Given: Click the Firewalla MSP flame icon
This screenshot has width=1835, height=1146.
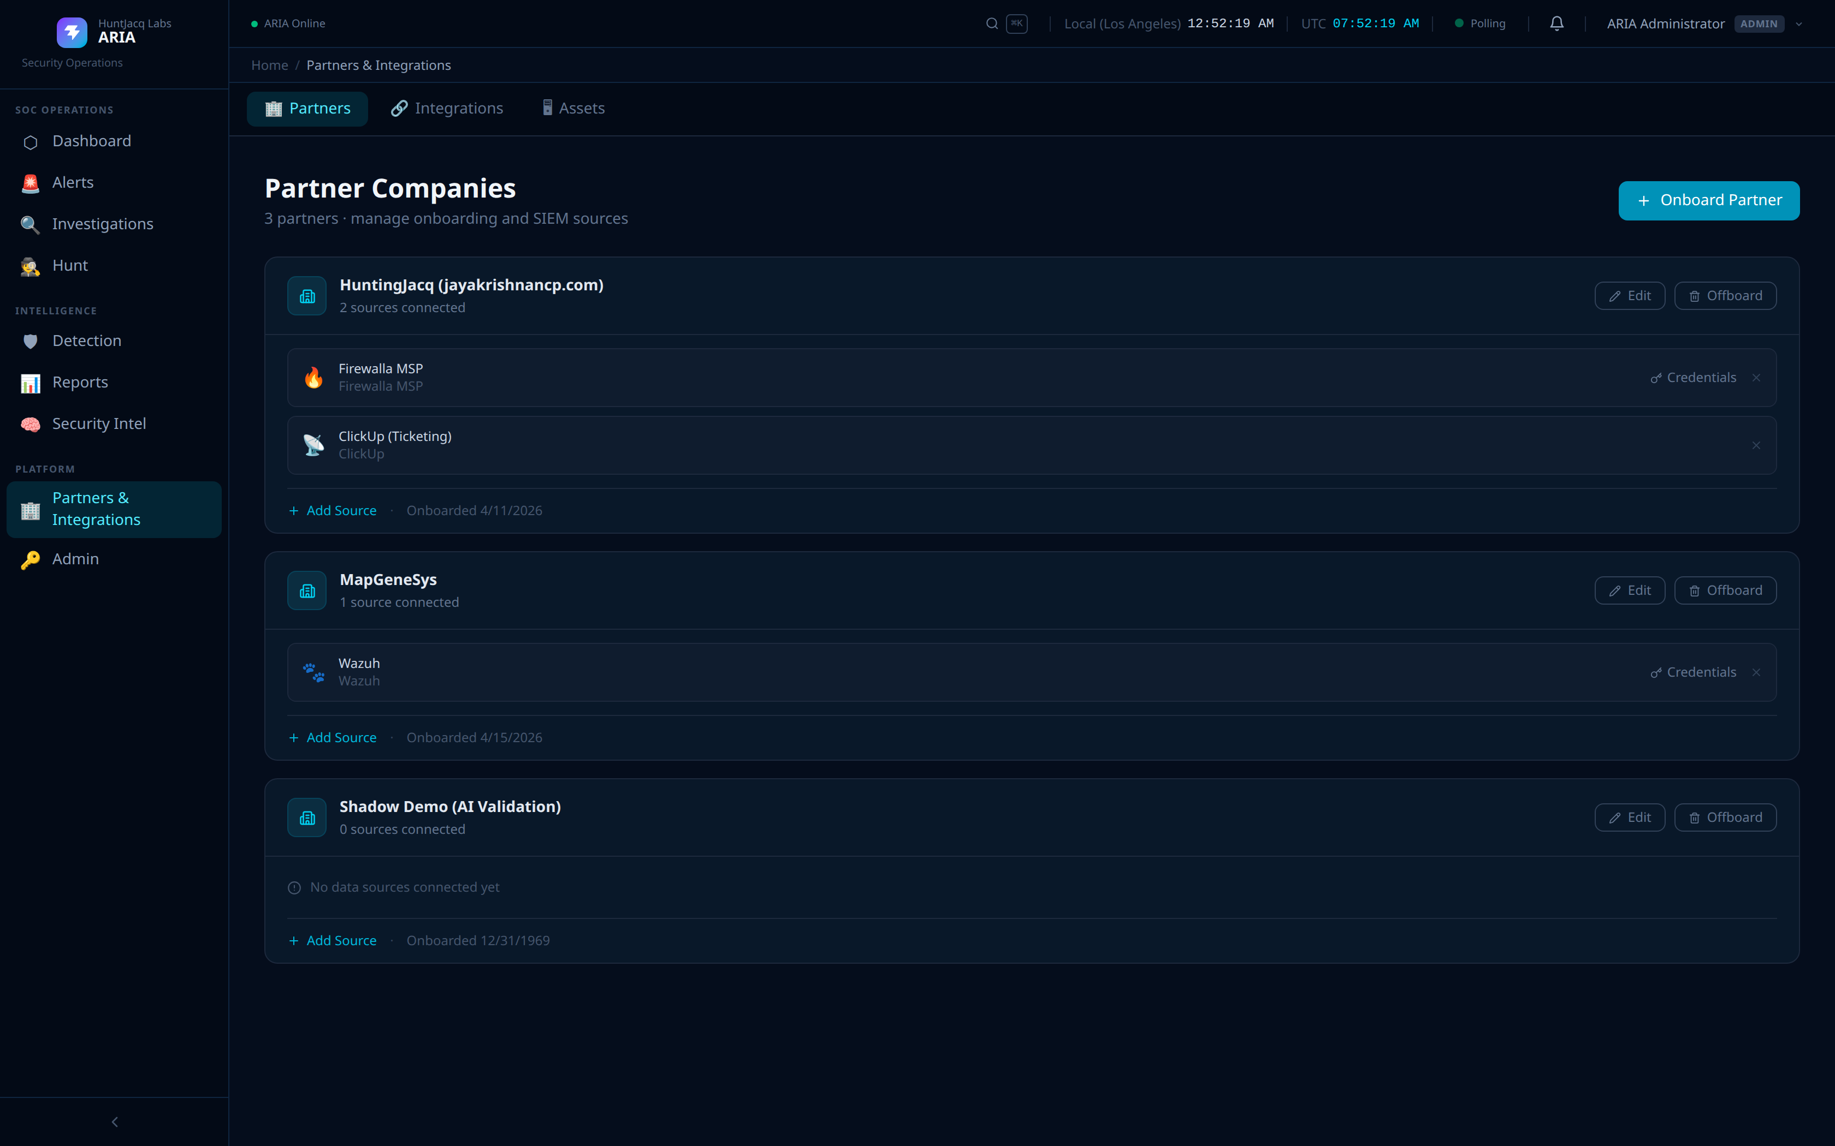Looking at the screenshot, I should 313,378.
